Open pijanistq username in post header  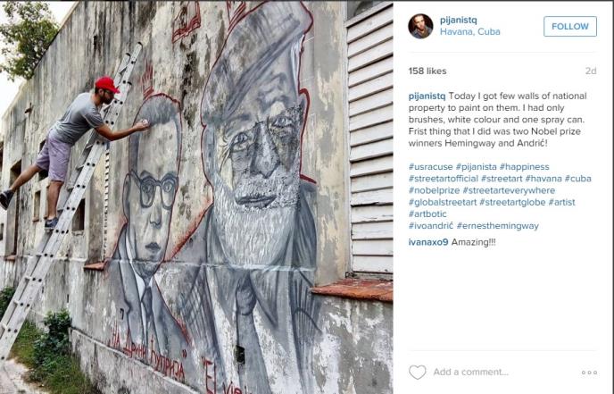tap(458, 20)
